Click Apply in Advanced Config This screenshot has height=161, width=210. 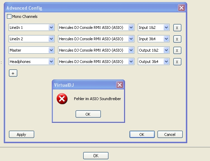coord(21,134)
